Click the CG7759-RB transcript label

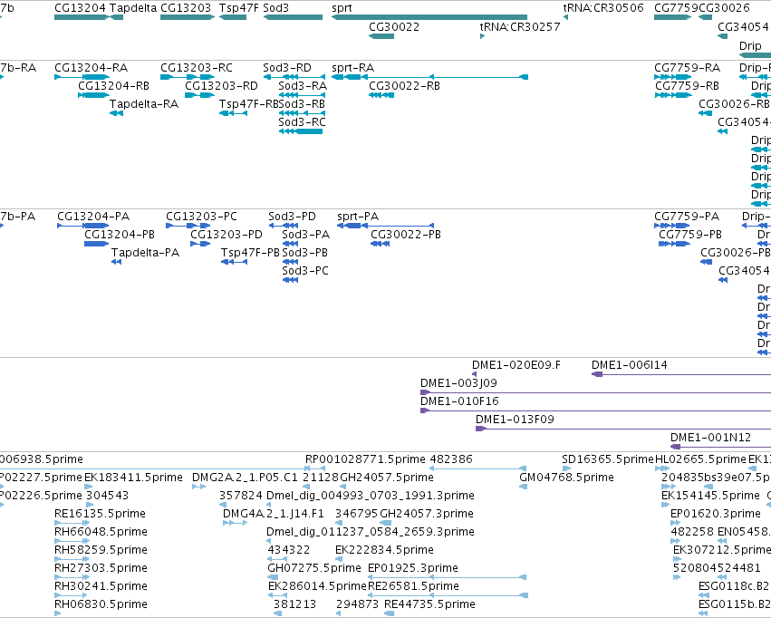coord(688,85)
